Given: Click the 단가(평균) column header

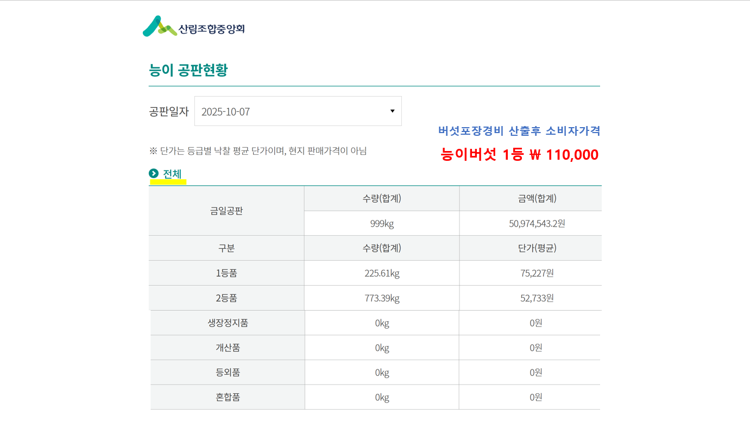Looking at the screenshot, I should pos(537,248).
